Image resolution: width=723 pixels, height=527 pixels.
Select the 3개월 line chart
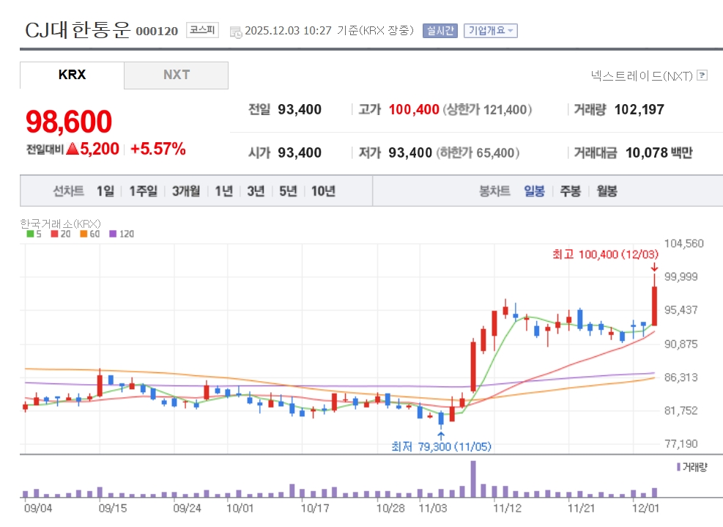point(186,191)
